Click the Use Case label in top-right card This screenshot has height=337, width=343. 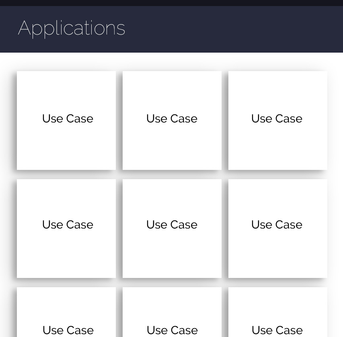pyautogui.click(x=277, y=118)
